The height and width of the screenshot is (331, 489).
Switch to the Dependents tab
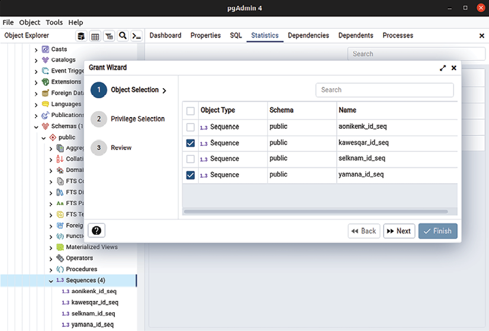tap(356, 35)
